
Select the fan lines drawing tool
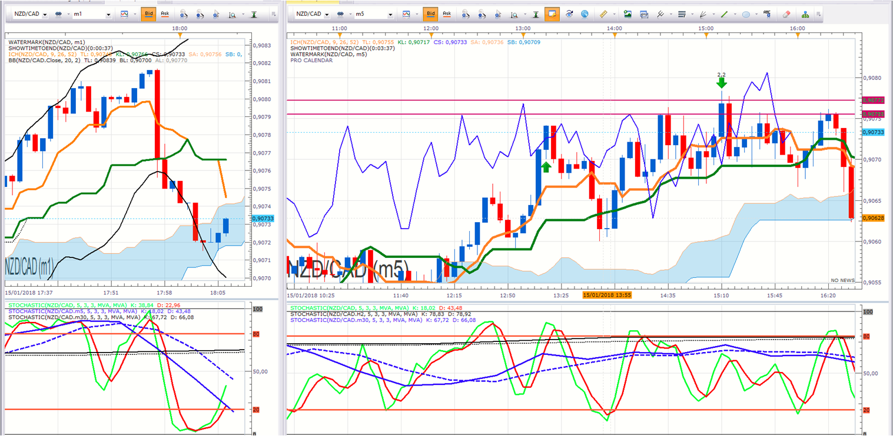[703, 14]
